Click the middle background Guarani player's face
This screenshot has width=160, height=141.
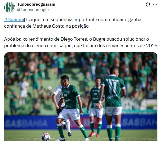click(98, 82)
